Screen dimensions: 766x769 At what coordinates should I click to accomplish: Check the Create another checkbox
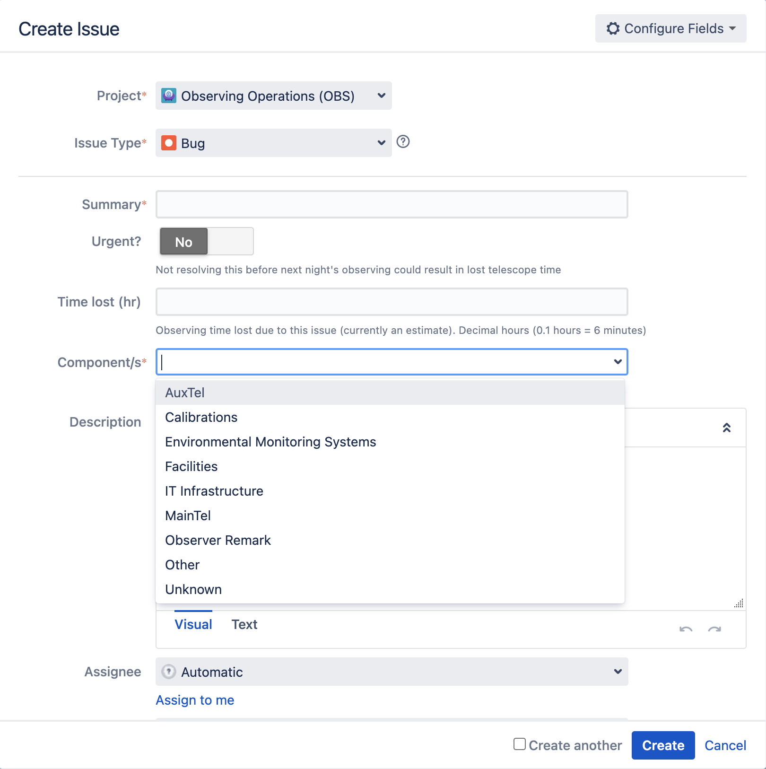click(x=520, y=744)
